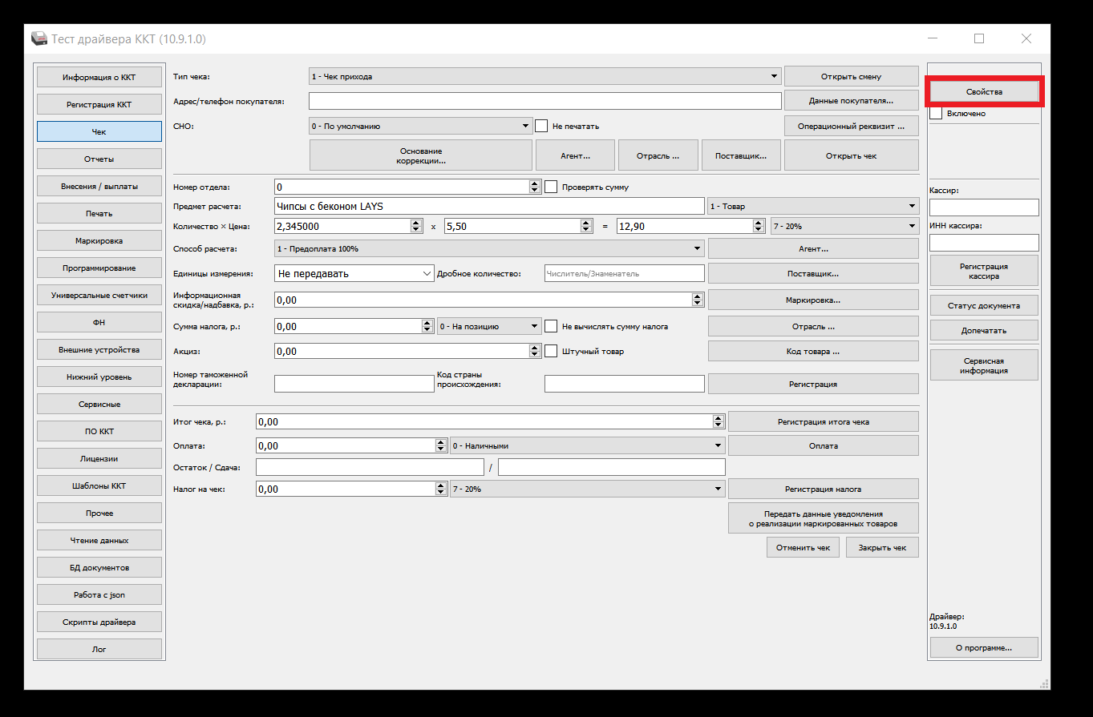Open "Внесения / выплаты" section

99,187
